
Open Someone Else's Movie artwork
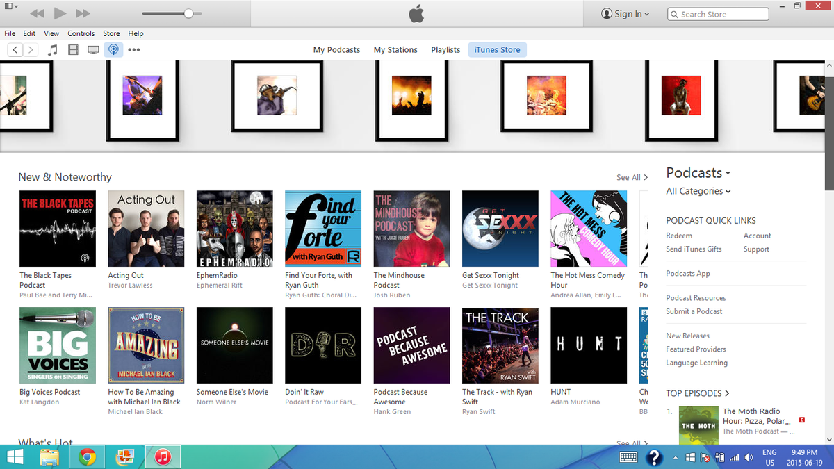point(235,345)
